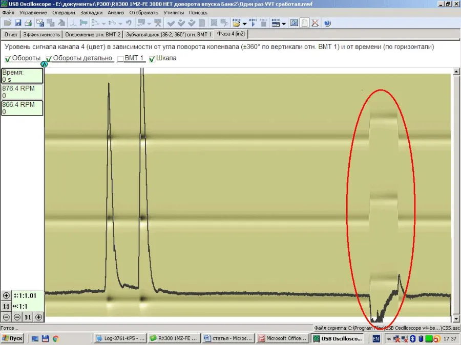Open the Файл menu
461x345 pixels.
[8, 13]
